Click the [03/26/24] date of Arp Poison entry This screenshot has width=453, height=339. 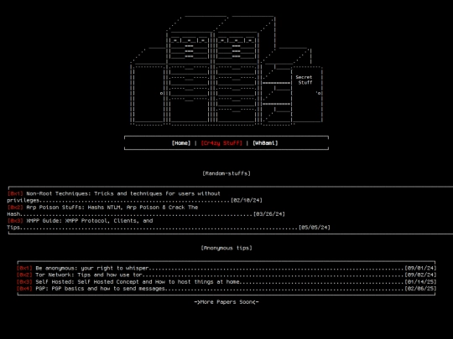[269, 214]
